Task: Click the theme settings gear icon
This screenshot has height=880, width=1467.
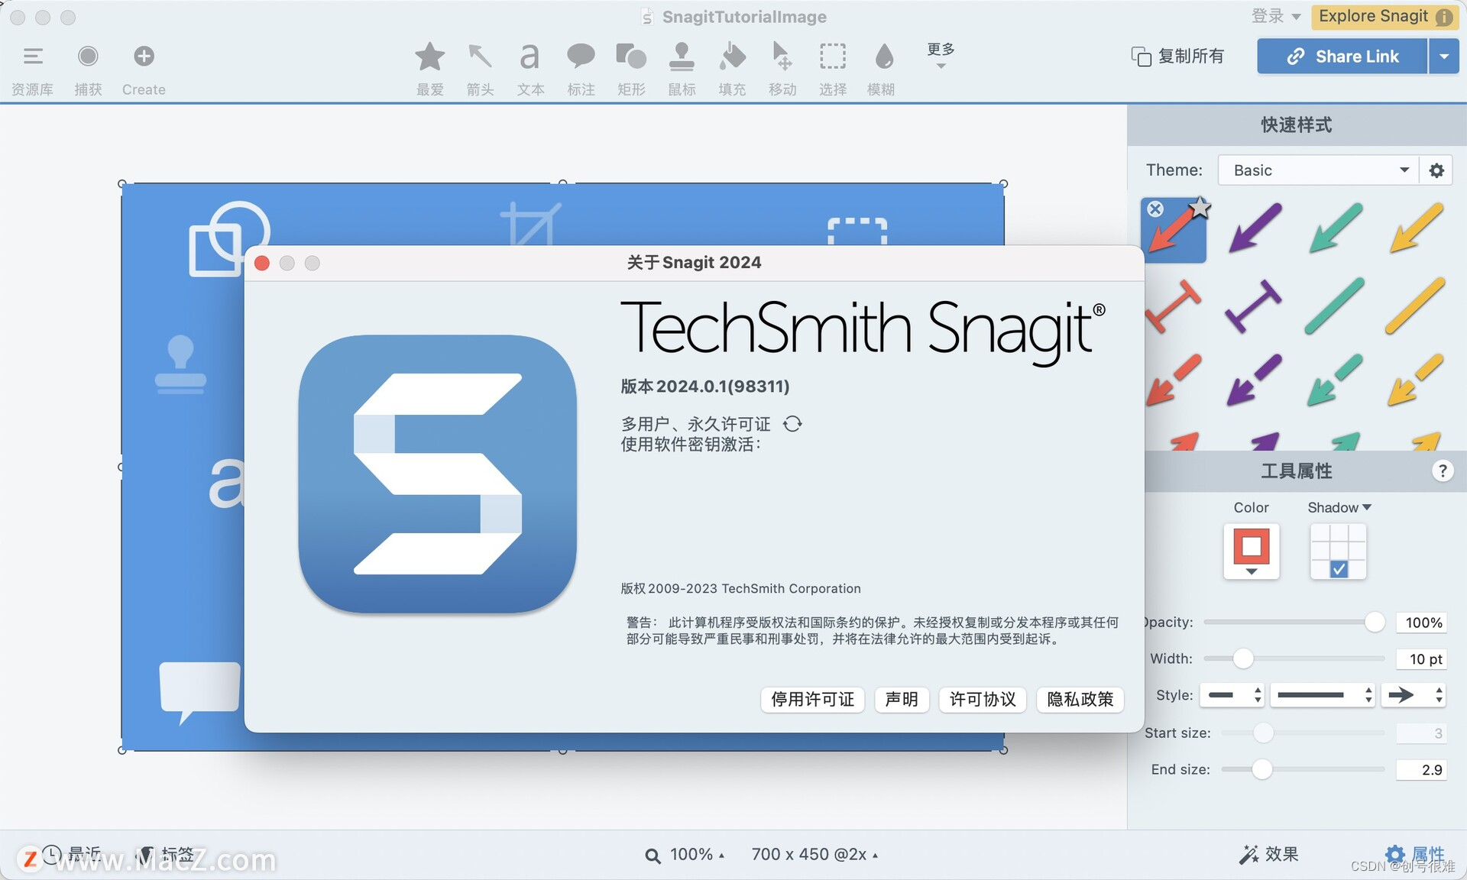Action: [1436, 170]
